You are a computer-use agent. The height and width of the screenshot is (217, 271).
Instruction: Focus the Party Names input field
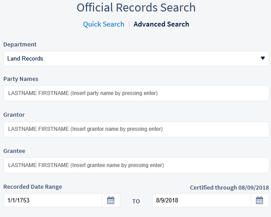click(x=136, y=93)
